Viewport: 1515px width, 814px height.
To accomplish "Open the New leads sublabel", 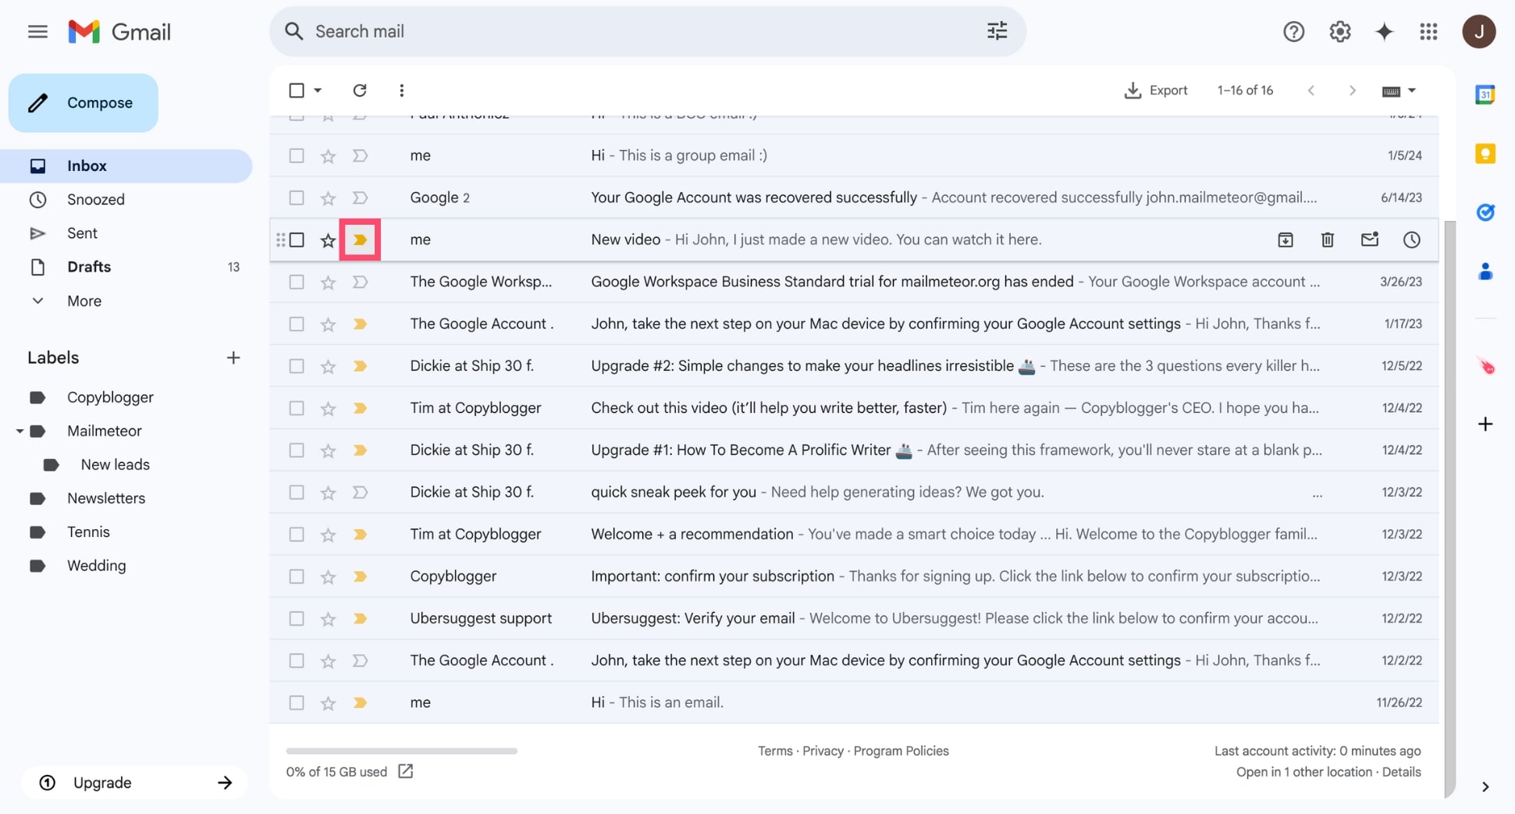I will (x=115, y=464).
